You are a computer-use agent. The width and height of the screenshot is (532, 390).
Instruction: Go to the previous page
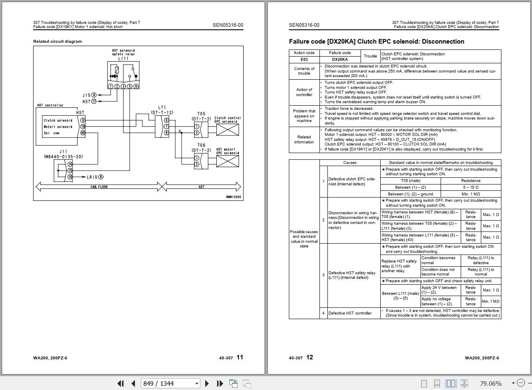click(x=133, y=383)
